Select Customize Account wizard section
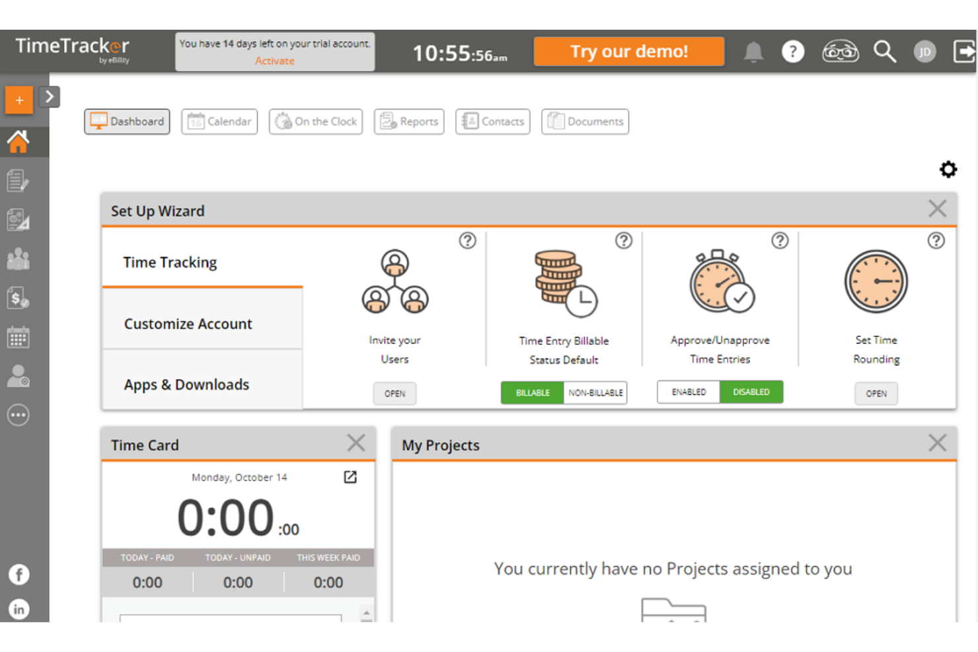 pyautogui.click(x=188, y=324)
